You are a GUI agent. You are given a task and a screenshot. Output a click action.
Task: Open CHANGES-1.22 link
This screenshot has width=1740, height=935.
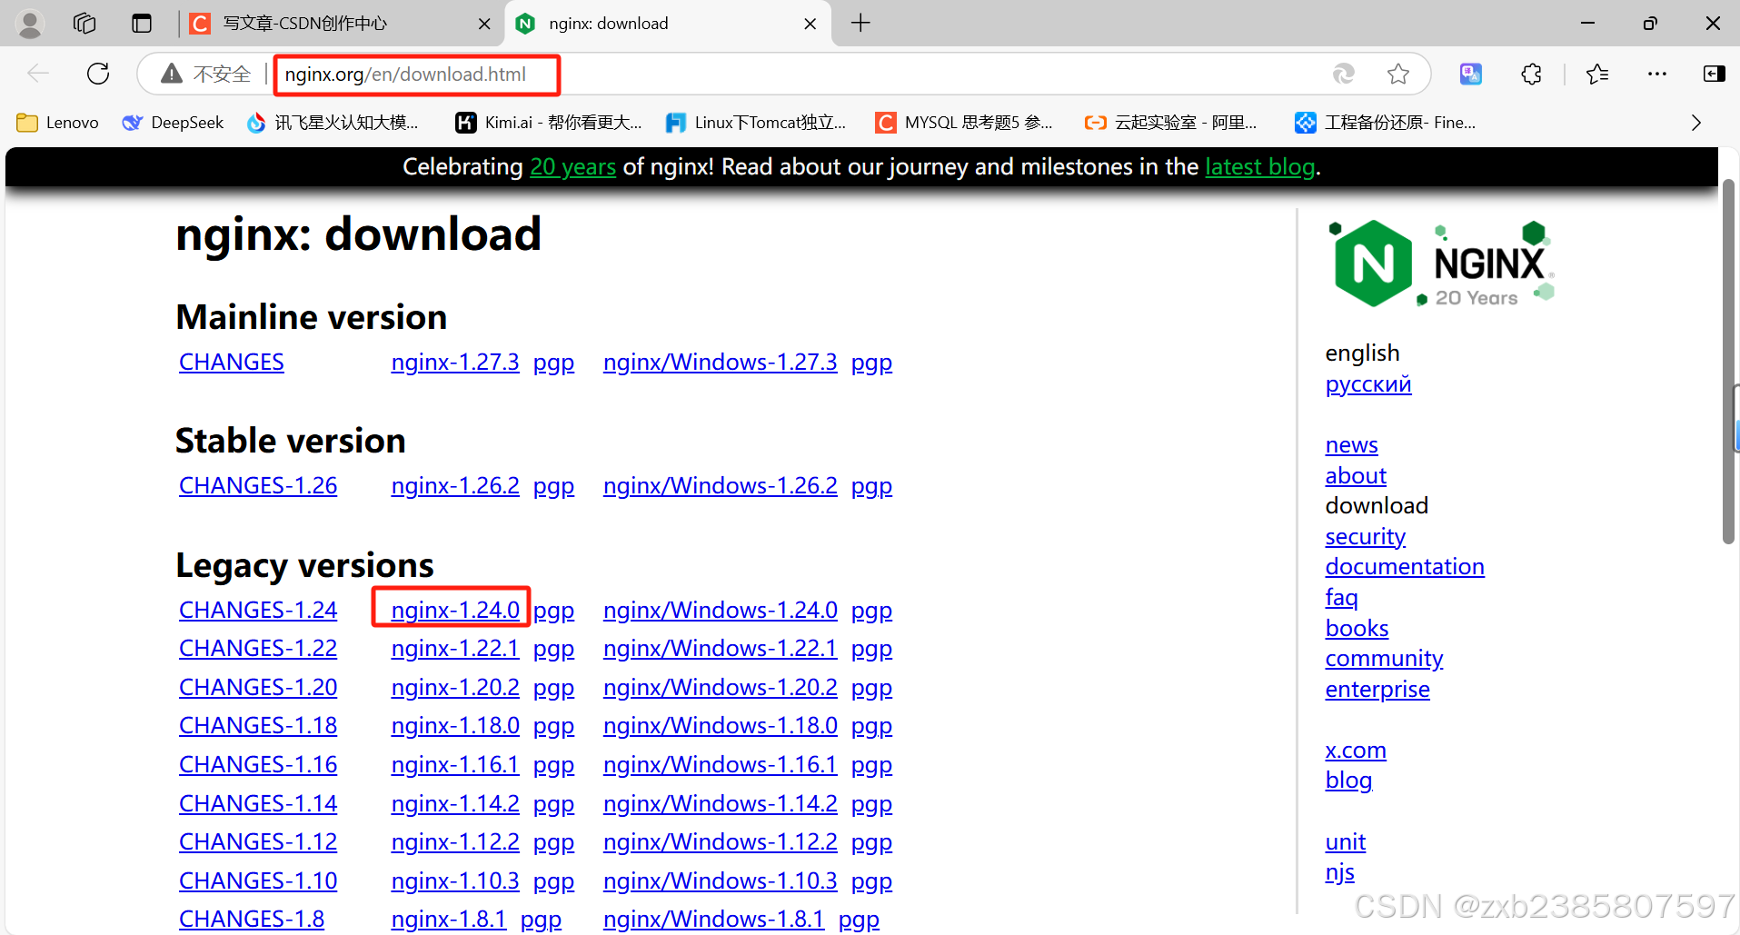coord(258,649)
